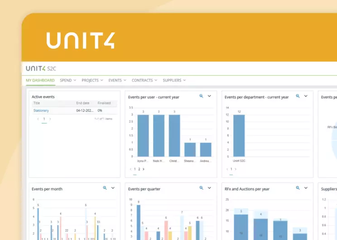Expand the Projects menu
Viewport: 337px width, 240px height.
(92, 80)
